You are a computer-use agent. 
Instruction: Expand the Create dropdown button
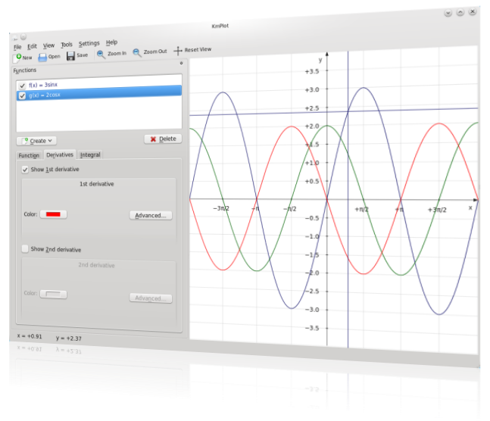36,140
